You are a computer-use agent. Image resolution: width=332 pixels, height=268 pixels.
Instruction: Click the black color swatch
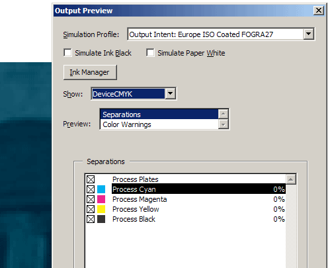coord(101,219)
